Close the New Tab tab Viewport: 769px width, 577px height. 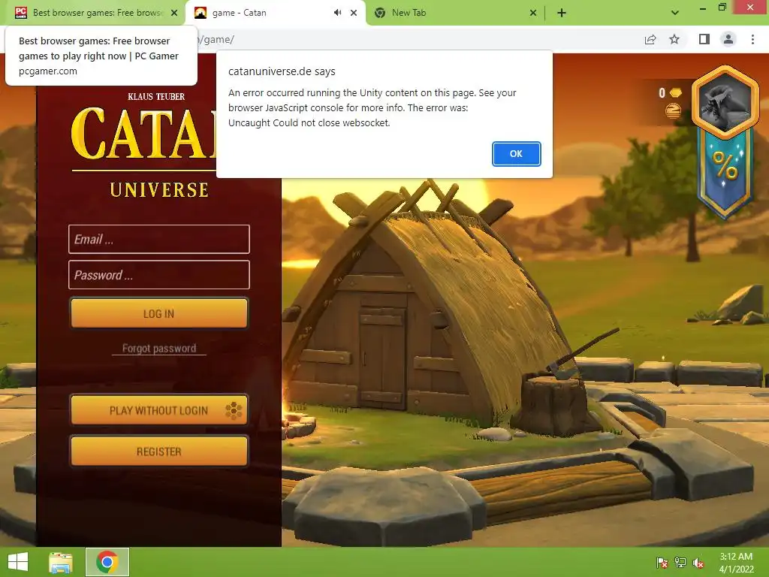click(533, 13)
